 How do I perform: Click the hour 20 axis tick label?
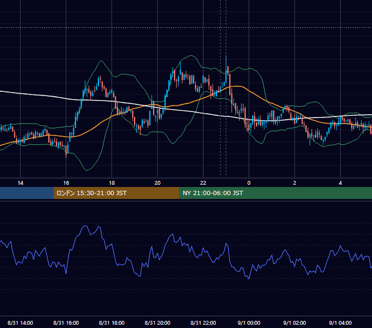[x=158, y=183]
